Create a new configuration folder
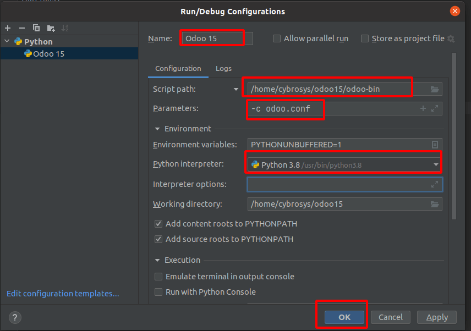 point(51,28)
